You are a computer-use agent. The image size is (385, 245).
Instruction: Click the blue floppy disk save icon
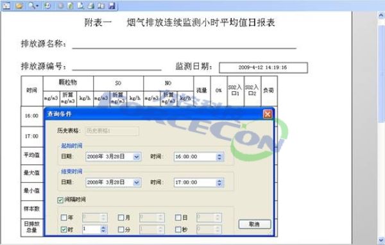tap(112, 6)
